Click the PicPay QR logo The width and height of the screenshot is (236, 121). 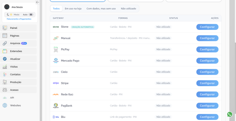tap(56, 49)
